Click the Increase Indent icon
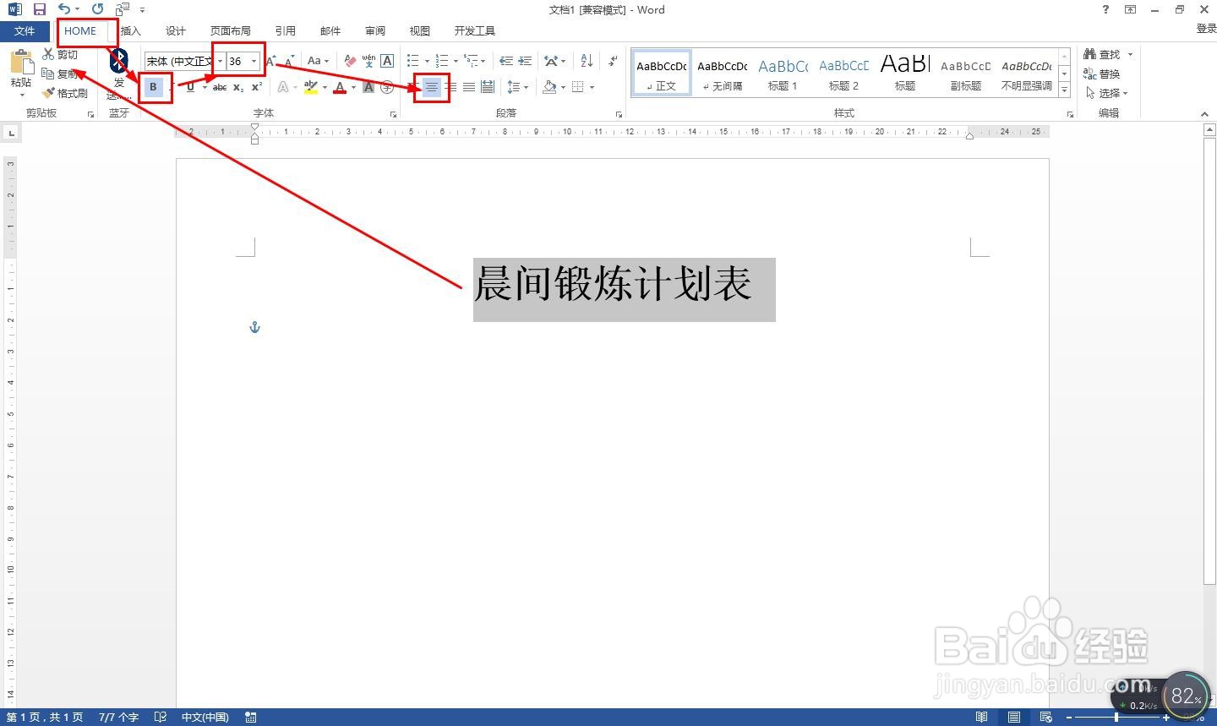The height and width of the screenshot is (726, 1217). pos(525,61)
